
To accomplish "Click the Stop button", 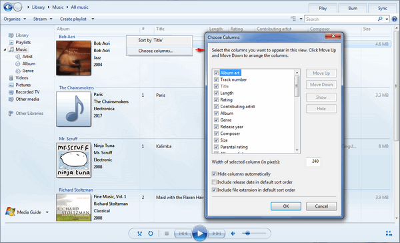I will 167,233.
